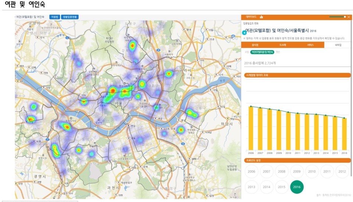353x202 pixels.
Task: Select the green 여관(모텔포함) 및 여인숙 chip
Action: click(262, 52)
